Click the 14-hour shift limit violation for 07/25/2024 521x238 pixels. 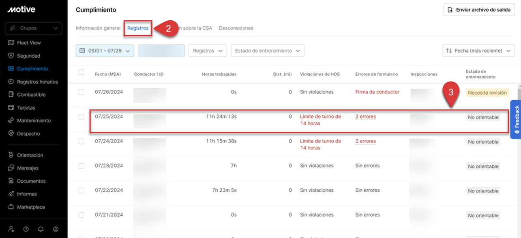[x=321, y=120]
